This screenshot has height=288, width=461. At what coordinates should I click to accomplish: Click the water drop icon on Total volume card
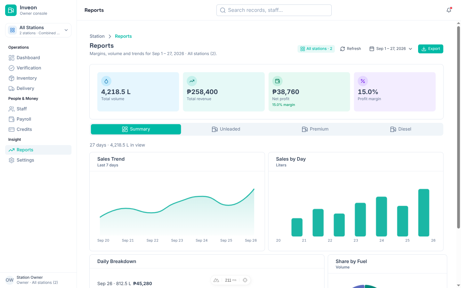click(106, 81)
